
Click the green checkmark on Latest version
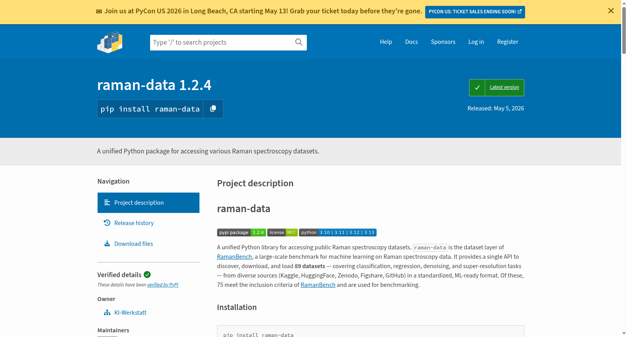(477, 88)
